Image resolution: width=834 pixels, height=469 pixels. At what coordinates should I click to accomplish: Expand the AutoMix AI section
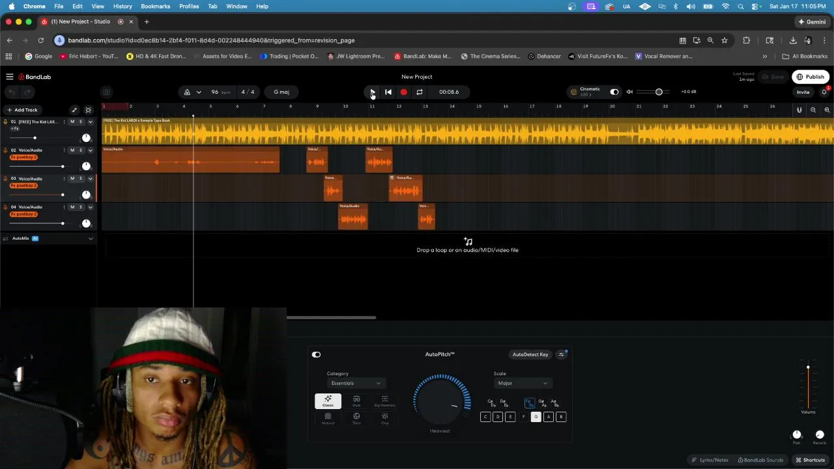tap(91, 238)
